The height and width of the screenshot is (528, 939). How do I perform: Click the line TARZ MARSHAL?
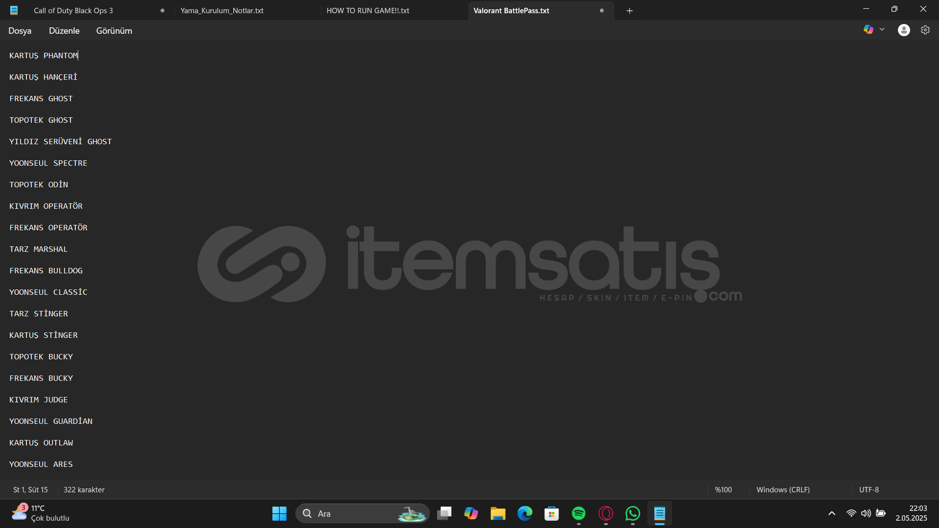point(39,249)
